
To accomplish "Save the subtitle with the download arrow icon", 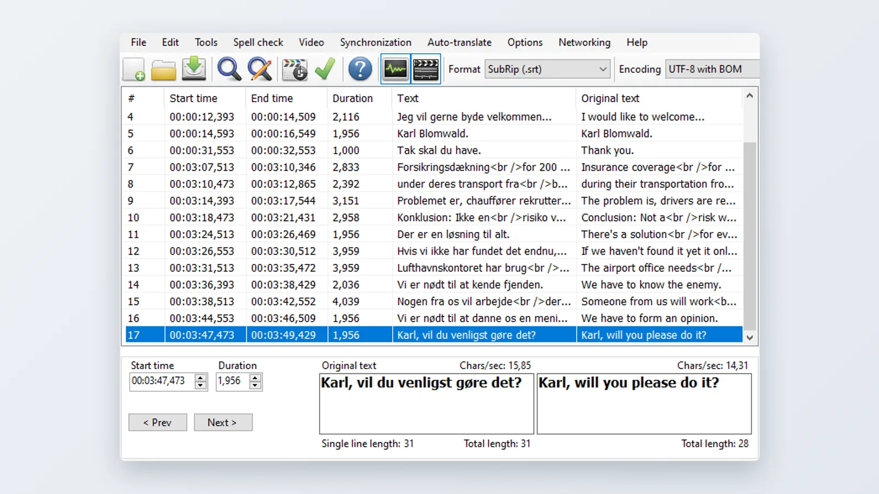I will pyautogui.click(x=194, y=69).
